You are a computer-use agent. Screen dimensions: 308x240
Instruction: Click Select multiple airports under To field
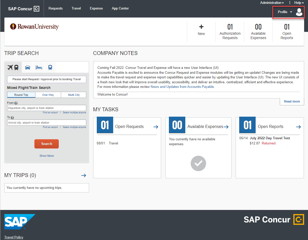click(x=74, y=127)
